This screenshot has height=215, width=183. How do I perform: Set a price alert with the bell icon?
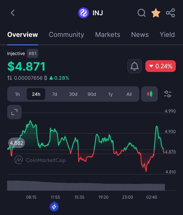[x=134, y=66]
